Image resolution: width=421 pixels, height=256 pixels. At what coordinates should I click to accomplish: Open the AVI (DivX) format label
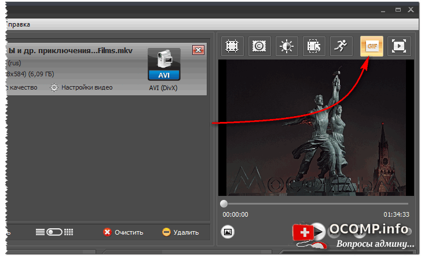[x=163, y=88]
